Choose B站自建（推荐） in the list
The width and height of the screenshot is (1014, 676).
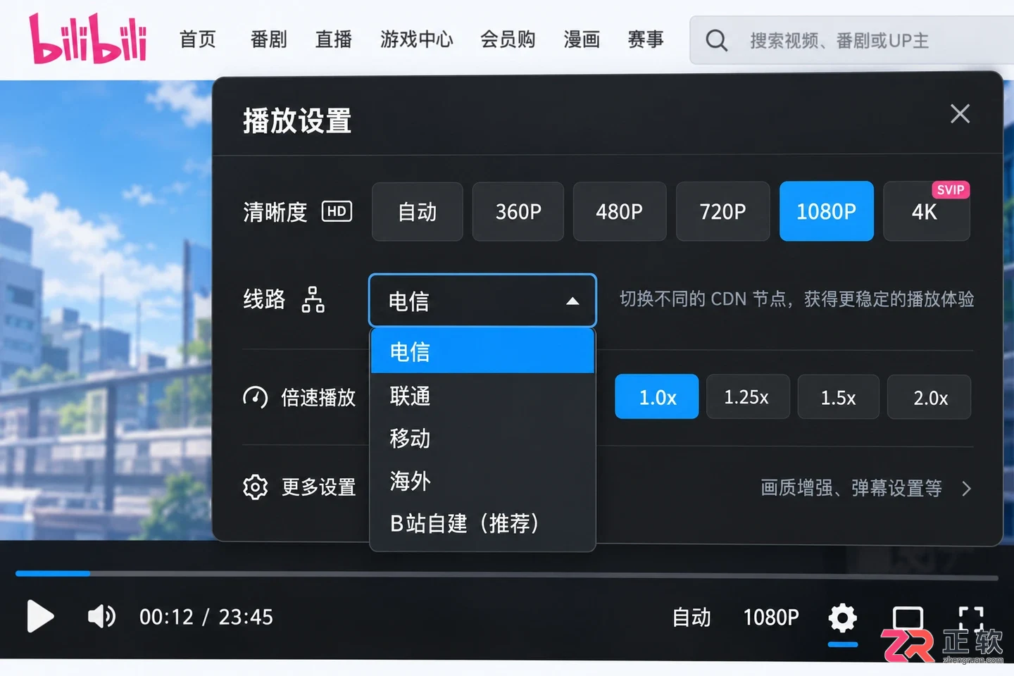pos(482,523)
